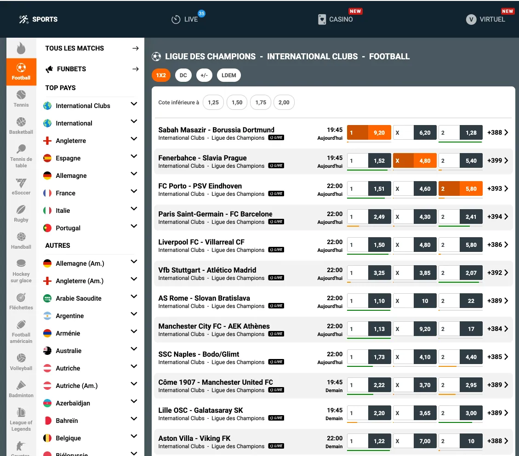The height and width of the screenshot is (456, 519).
Task: Filter odds lower than 1,75
Action: point(261,103)
